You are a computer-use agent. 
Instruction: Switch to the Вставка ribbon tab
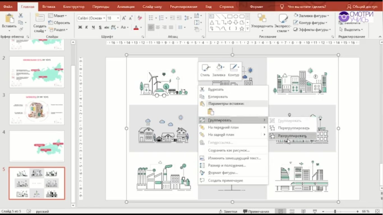pos(49,6)
